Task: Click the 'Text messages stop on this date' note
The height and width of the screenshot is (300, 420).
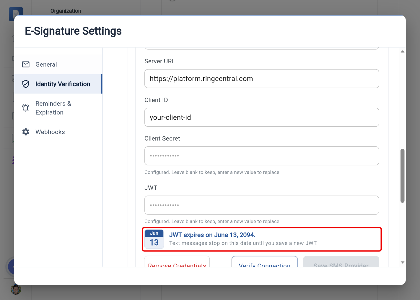Action: [x=243, y=243]
